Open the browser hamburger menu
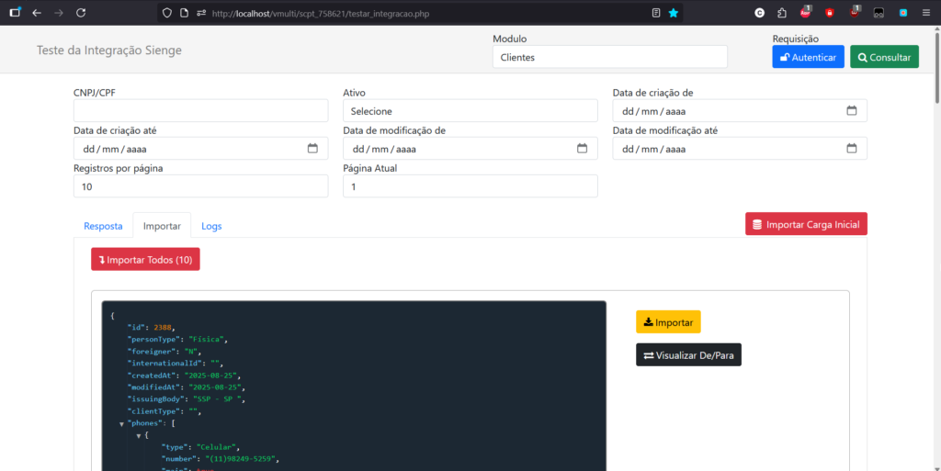This screenshot has height=471, width=941. (x=925, y=13)
